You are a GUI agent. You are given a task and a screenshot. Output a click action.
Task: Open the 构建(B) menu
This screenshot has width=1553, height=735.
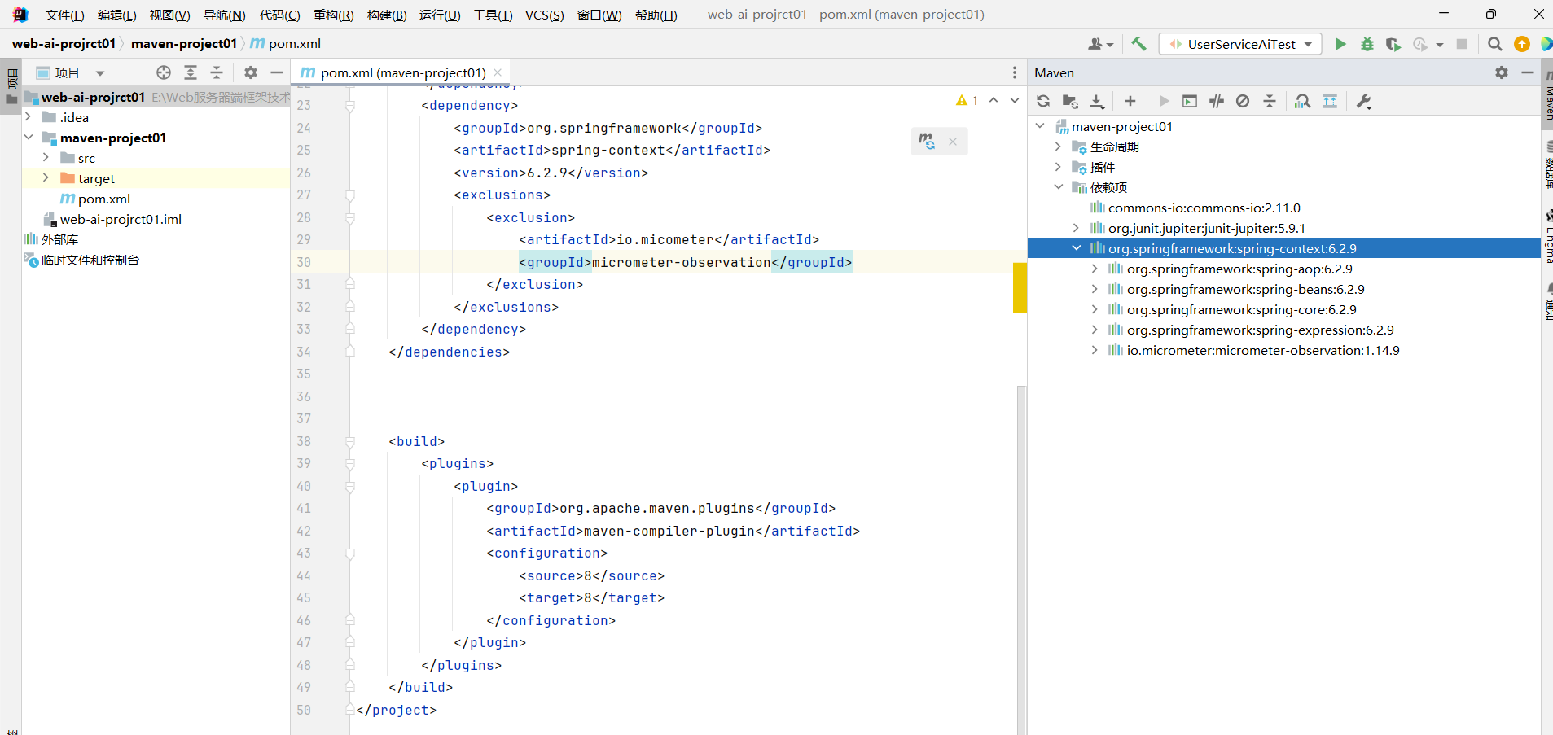(x=387, y=15)
